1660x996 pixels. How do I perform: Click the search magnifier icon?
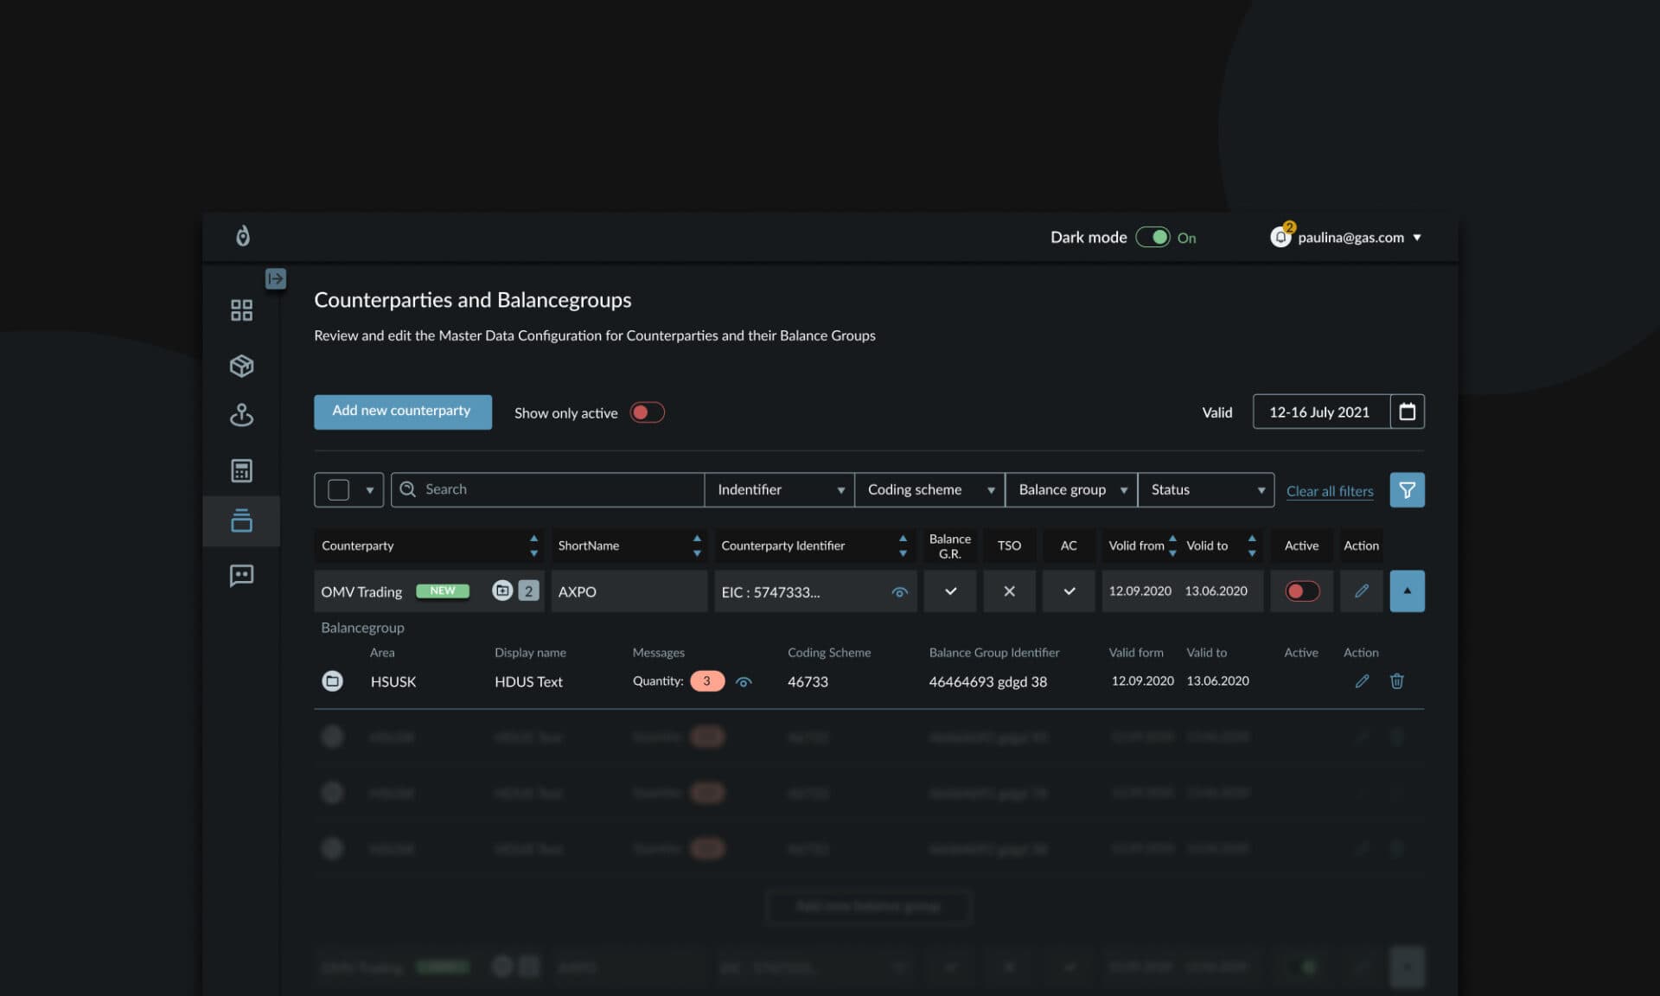click(408, 489)
